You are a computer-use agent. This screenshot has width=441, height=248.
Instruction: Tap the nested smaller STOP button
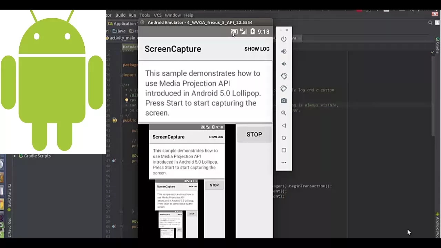(214, 185)
